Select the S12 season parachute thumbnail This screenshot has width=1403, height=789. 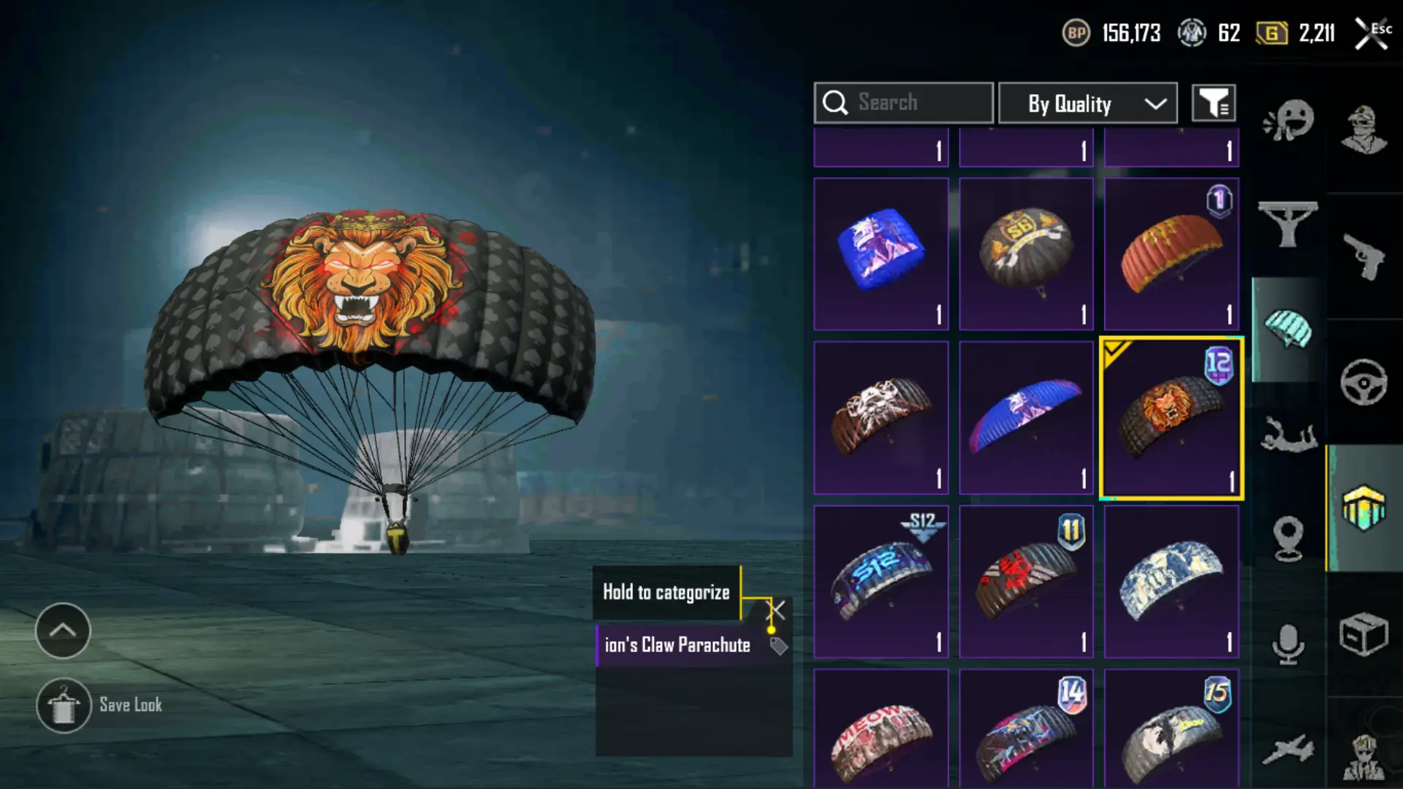(881, 582)
